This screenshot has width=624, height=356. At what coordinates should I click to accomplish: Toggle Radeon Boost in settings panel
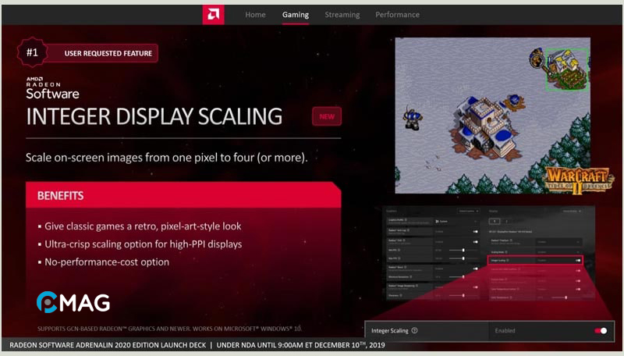[x=476, y=269]
